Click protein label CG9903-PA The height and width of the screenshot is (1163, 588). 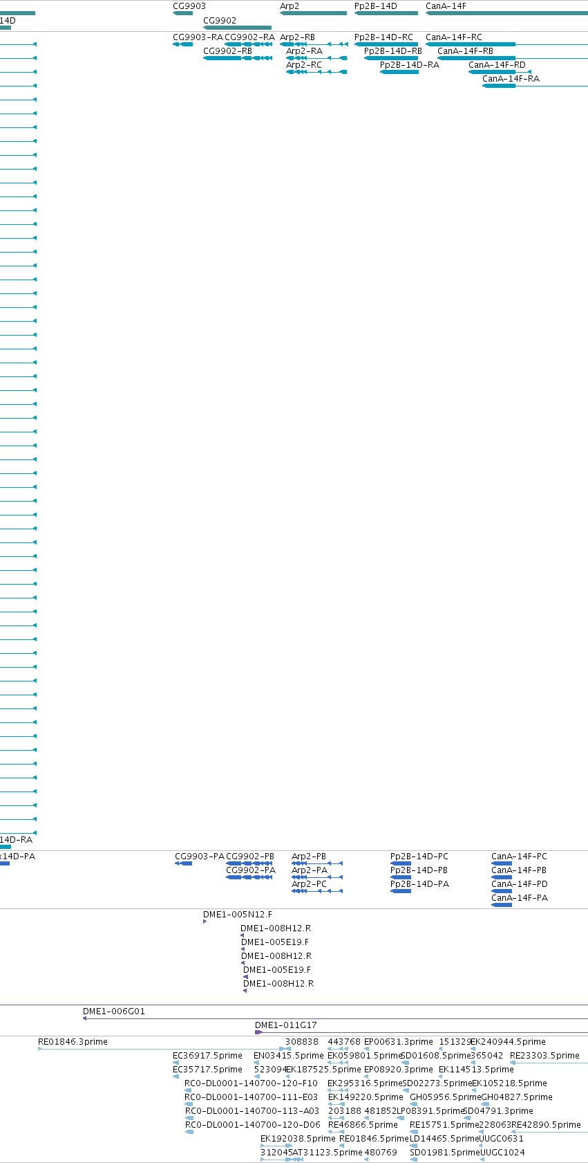[200, 857]
